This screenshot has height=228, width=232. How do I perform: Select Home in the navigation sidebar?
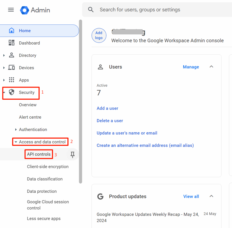pyautogui.click(x=25, y=31)
